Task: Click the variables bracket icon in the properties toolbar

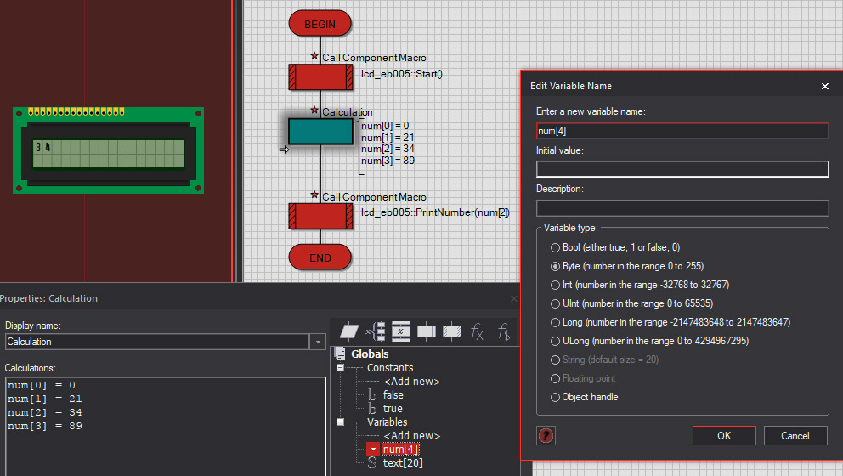Action: pyautogui.click(x=376, y=331)
